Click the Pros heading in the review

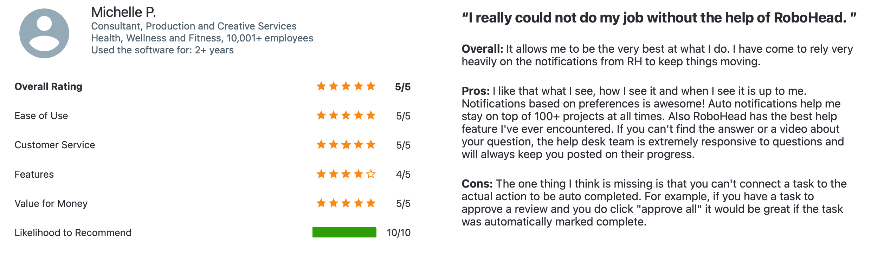(476, 91)
